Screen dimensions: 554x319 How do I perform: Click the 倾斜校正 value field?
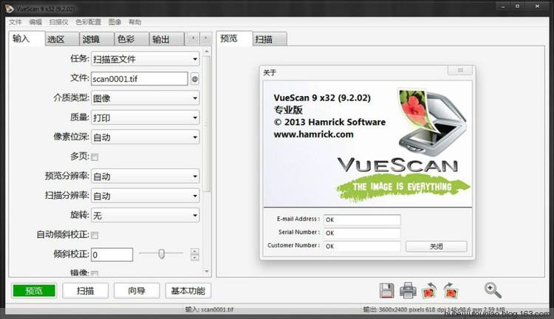coord(112,255)
